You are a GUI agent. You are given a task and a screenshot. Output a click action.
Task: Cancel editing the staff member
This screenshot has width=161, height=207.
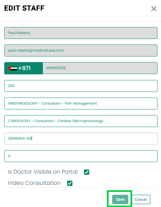click(141, 199)
